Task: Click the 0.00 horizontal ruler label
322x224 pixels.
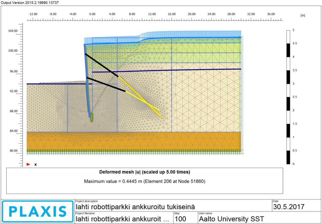Action: 92,14
